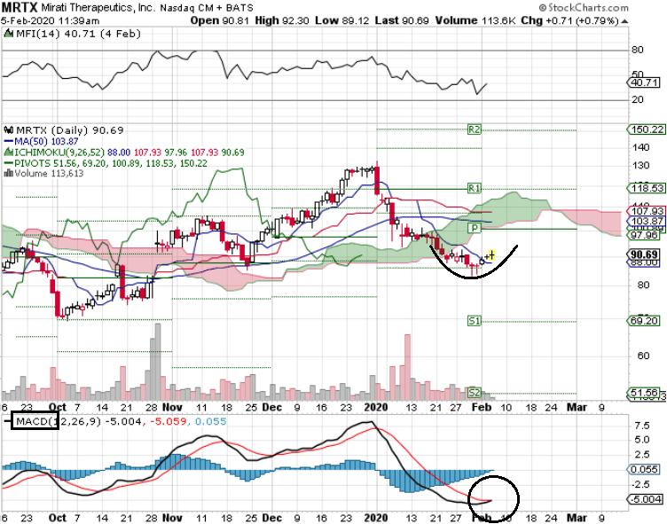
Task: Click the R2 pivot label
Action: 475,129
